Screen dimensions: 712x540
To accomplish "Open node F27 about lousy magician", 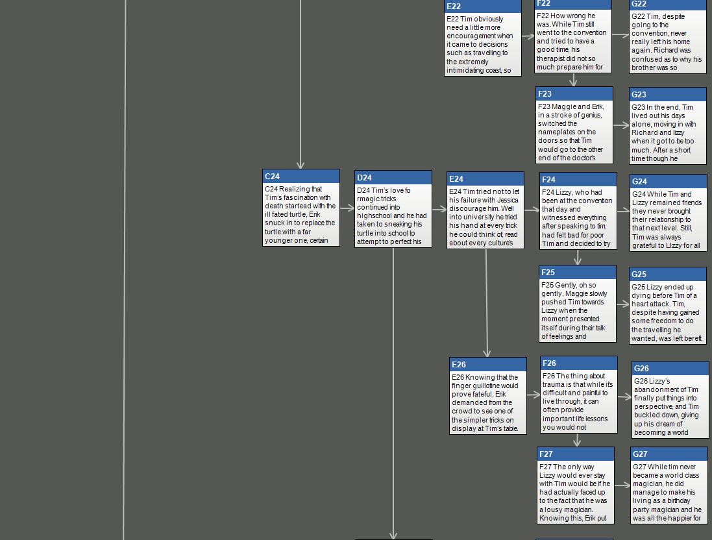I will [x=576, y=485].
